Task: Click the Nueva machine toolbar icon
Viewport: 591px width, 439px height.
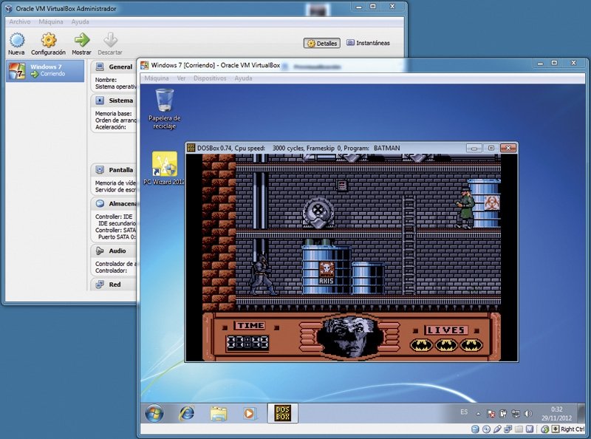Action: [x=16, y=44]
